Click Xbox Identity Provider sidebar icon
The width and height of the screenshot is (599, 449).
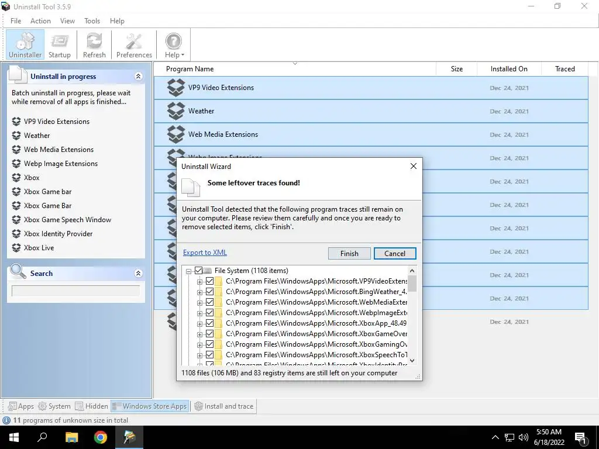pyautogui.click(x=16, y=234)
